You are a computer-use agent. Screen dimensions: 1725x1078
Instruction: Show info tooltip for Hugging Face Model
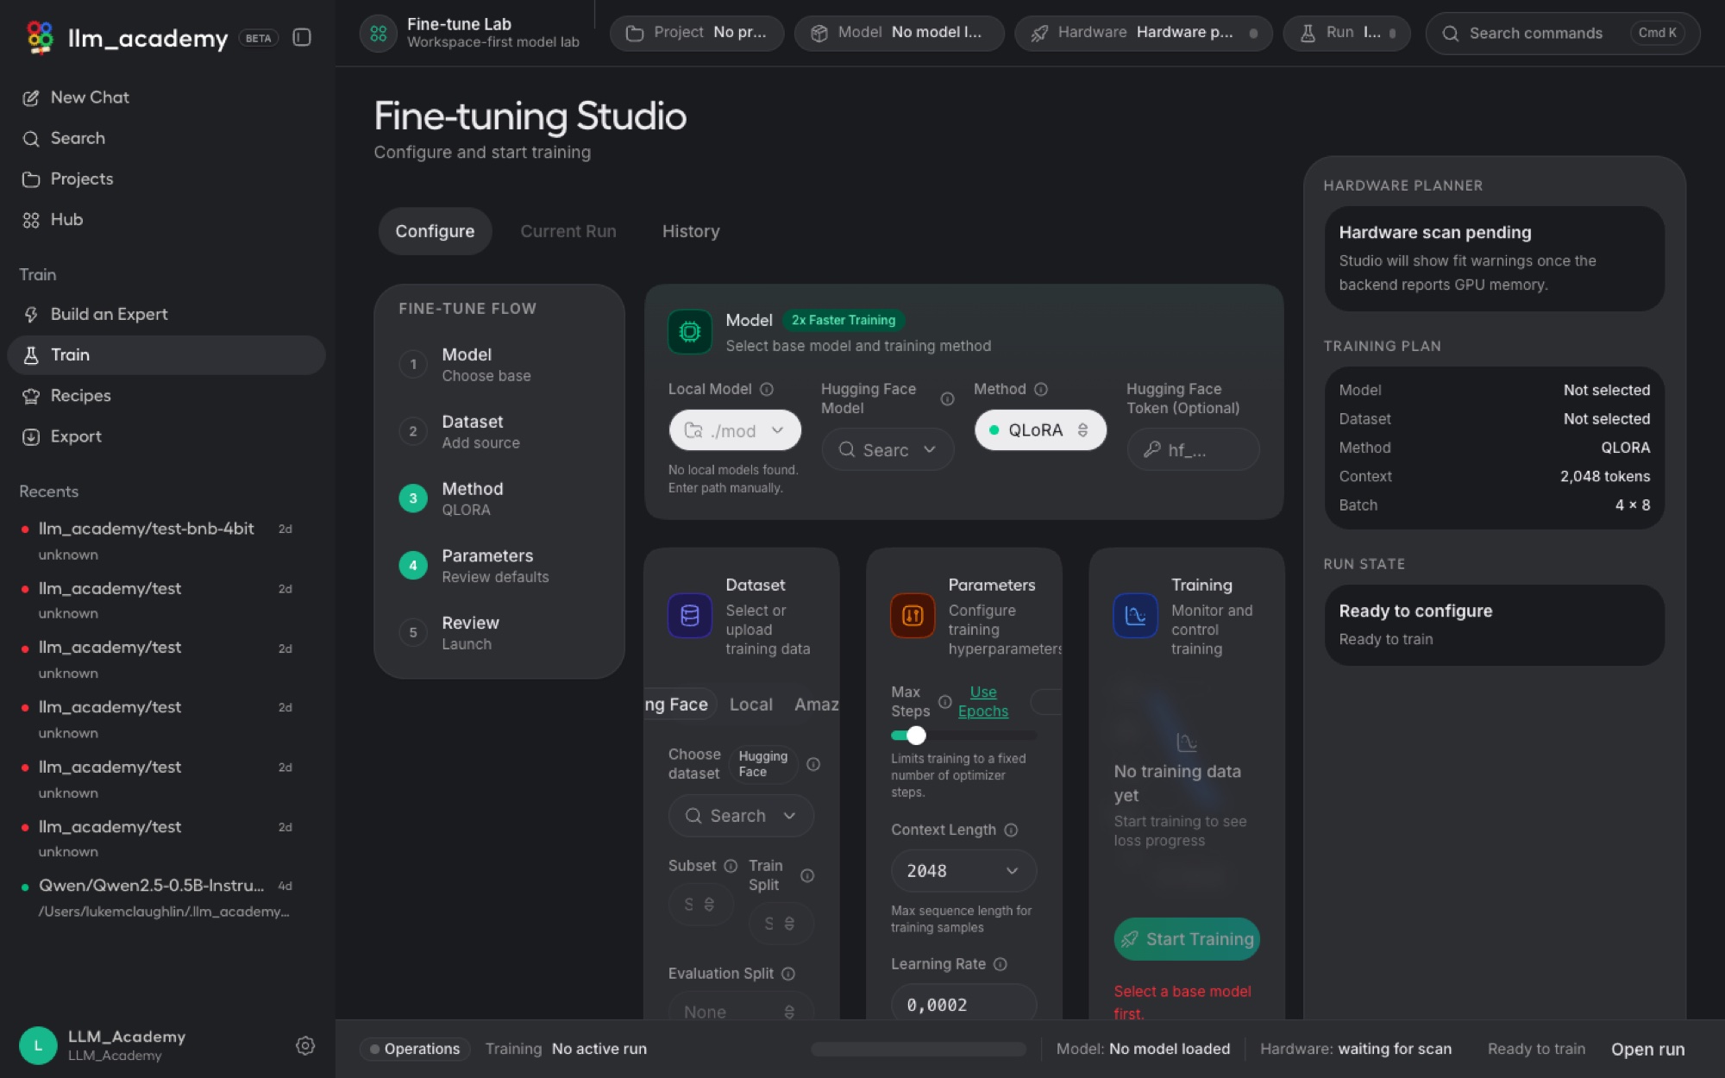click(947, 398)
